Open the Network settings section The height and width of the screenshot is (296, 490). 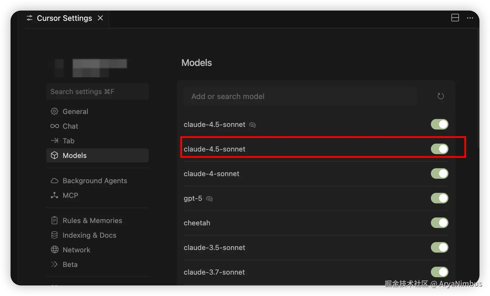97,250
